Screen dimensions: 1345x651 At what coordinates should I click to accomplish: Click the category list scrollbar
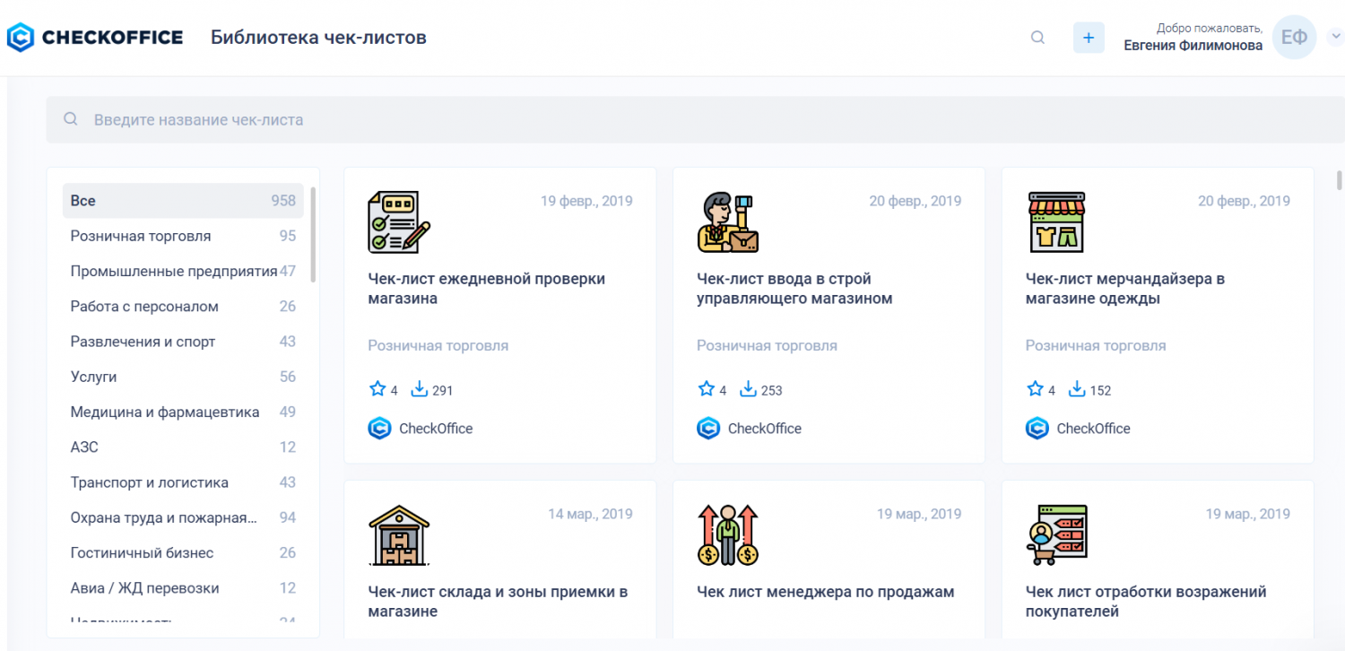point(313,233)
